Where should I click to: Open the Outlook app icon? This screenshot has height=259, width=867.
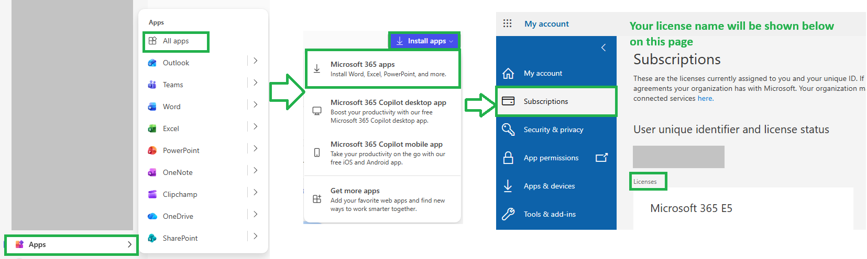tap(152, 63)
